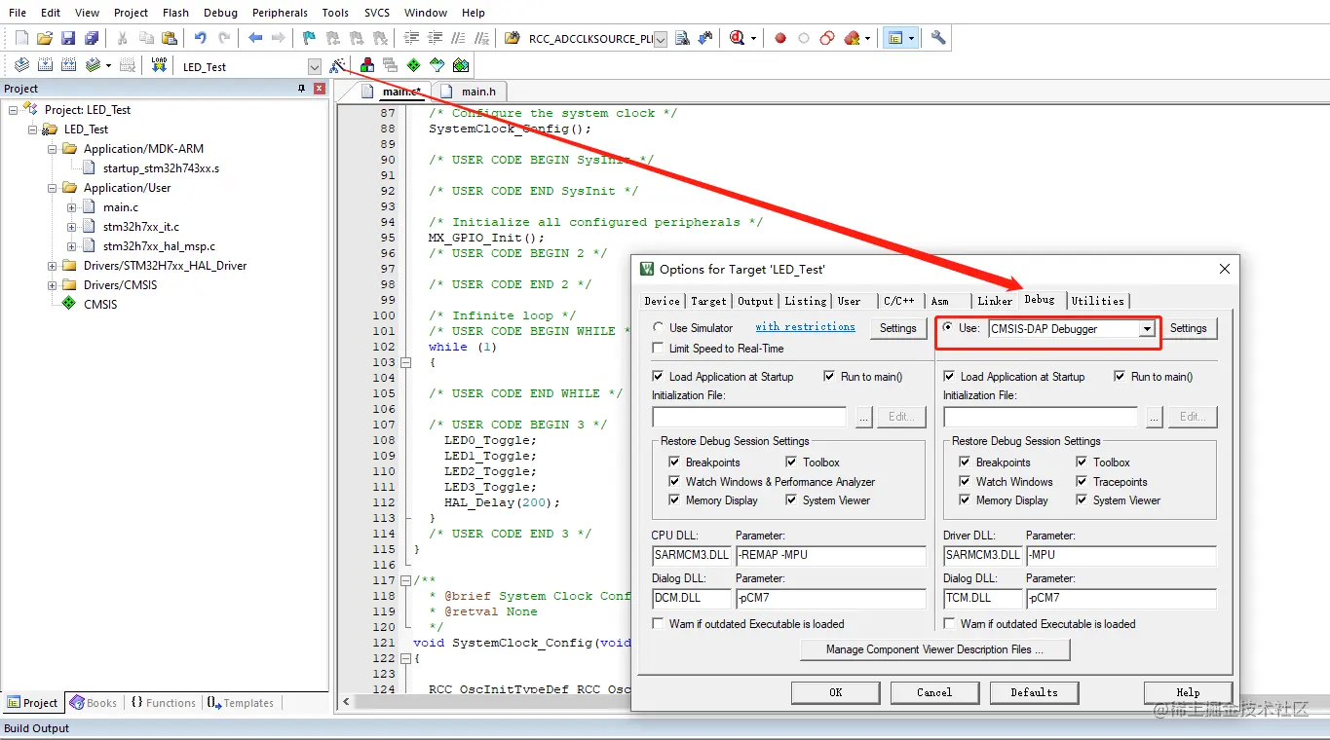Open the 'with restrictions' link
Screen dimensions: 1330x740
805,327
